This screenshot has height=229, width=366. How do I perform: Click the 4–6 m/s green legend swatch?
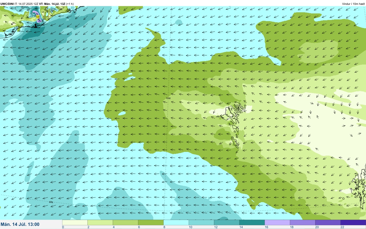[126, 222]
